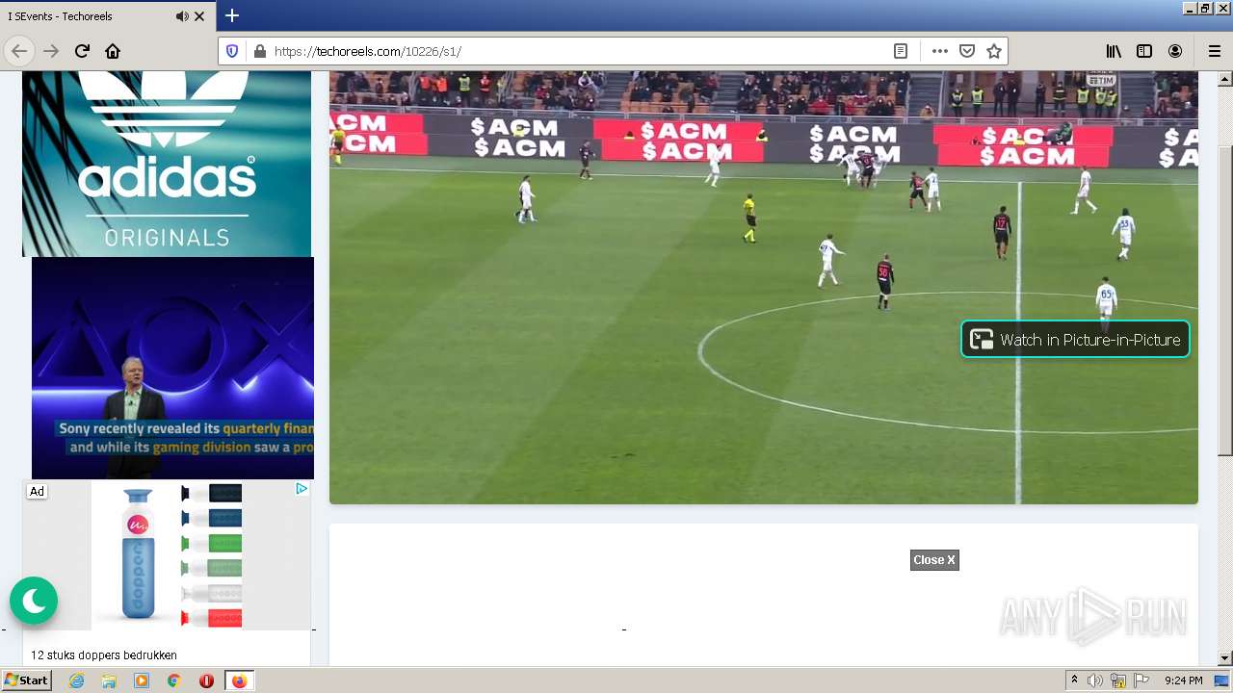Click Watch in Picture-in-Picture button

point(1075,339)
